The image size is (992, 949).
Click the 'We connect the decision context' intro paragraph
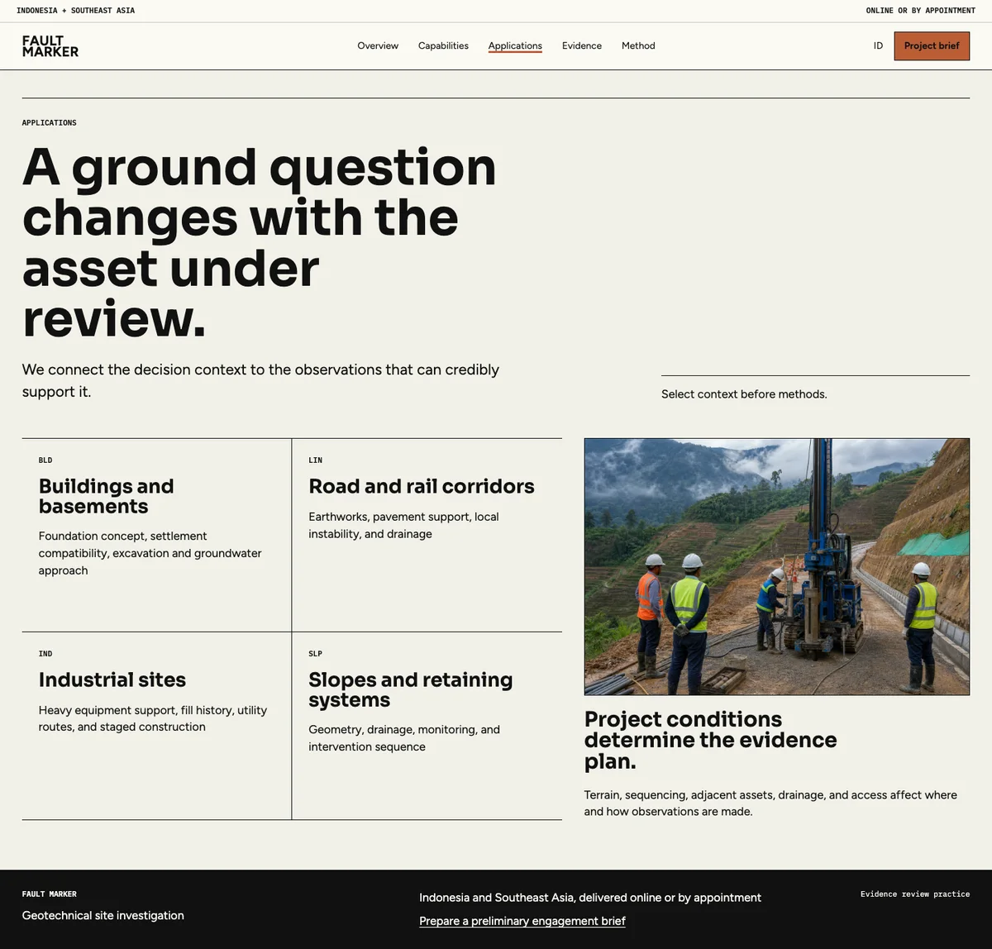click(x=260, y=380)
